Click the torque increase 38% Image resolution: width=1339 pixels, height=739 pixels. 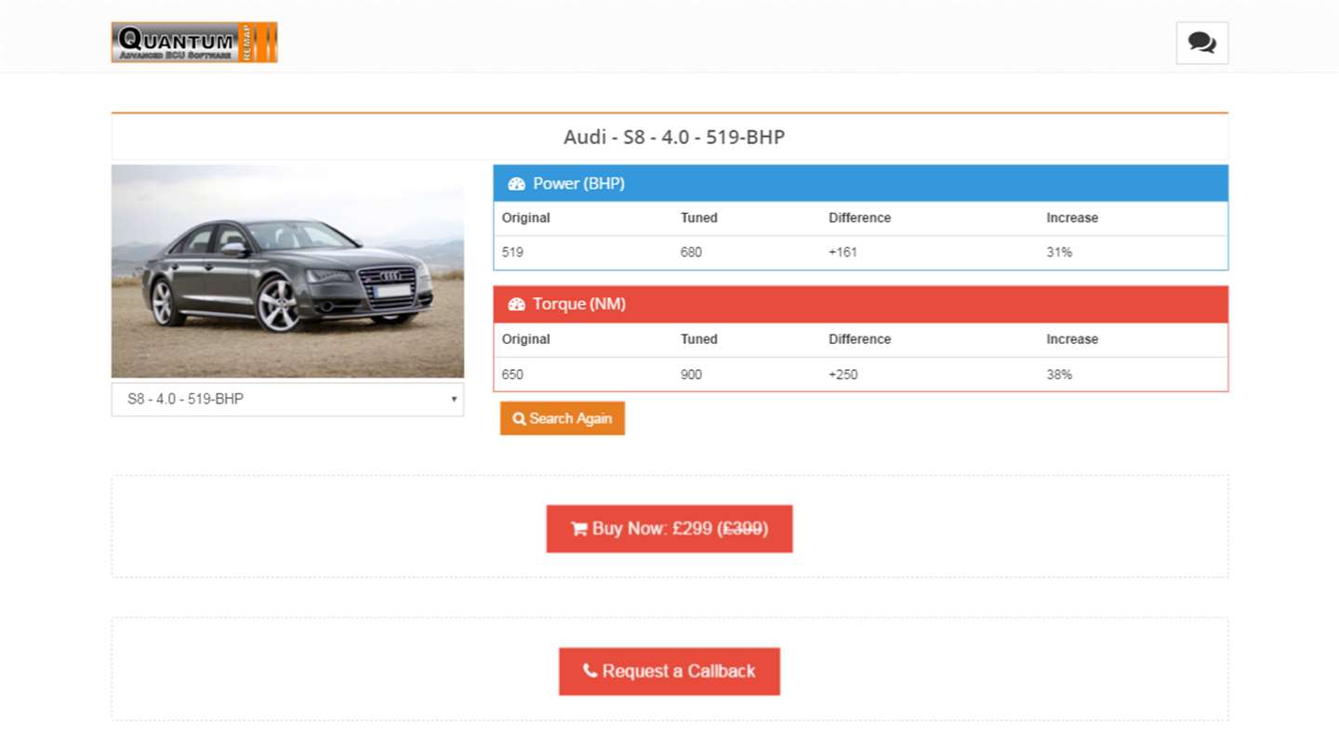pos(1059,375)
